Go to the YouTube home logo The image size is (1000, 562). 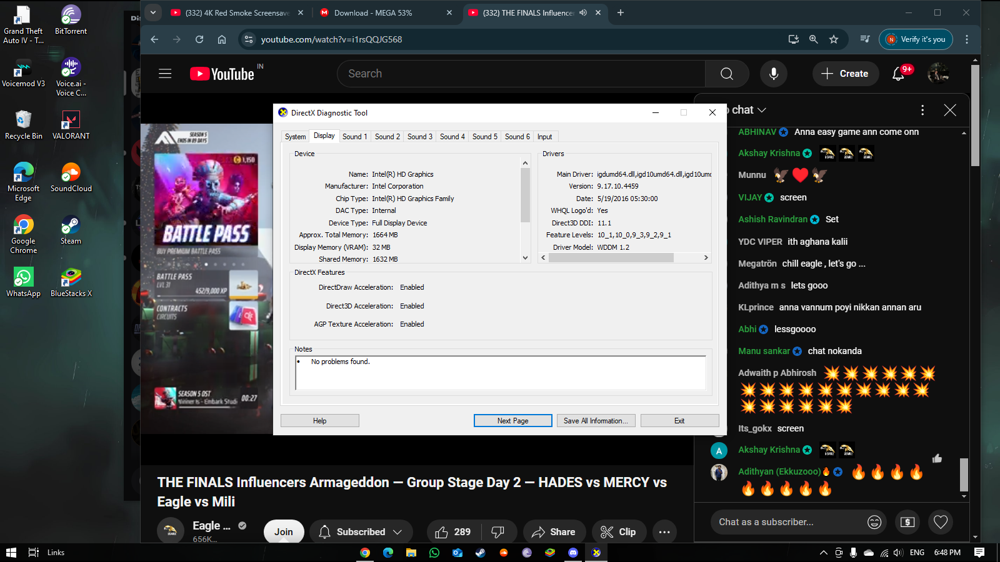click(222, 74)
